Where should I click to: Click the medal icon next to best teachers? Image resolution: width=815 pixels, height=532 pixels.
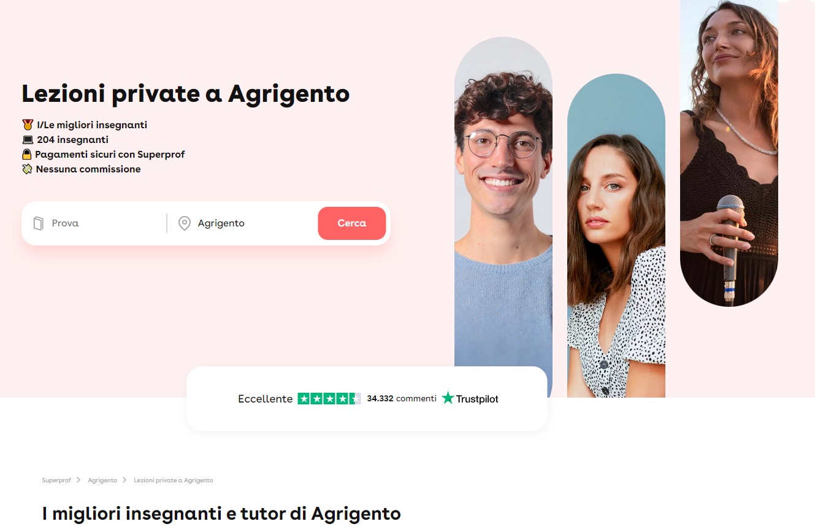coord(27,125)
